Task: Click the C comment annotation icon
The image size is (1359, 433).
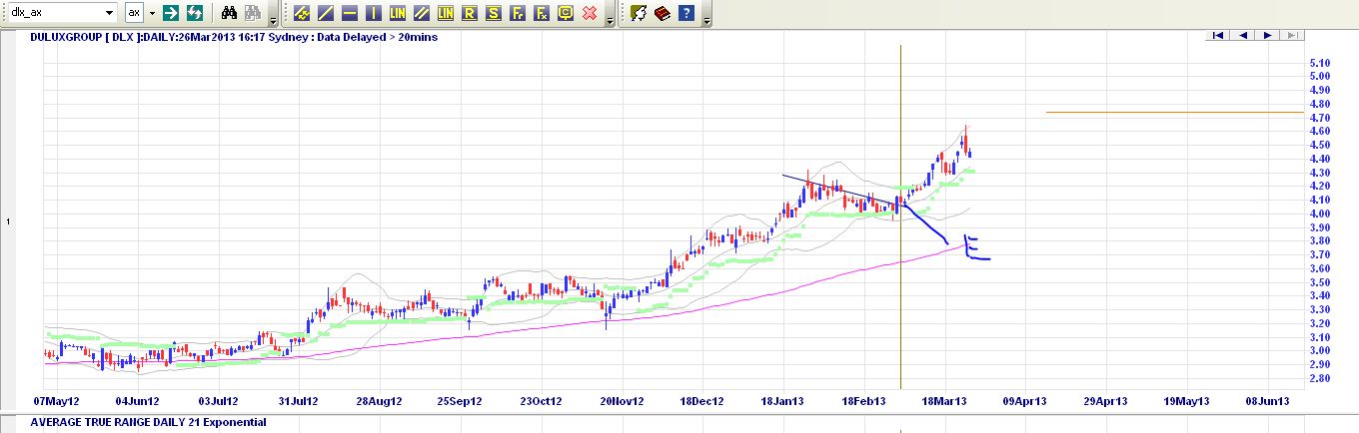Action: coord(566,13)
